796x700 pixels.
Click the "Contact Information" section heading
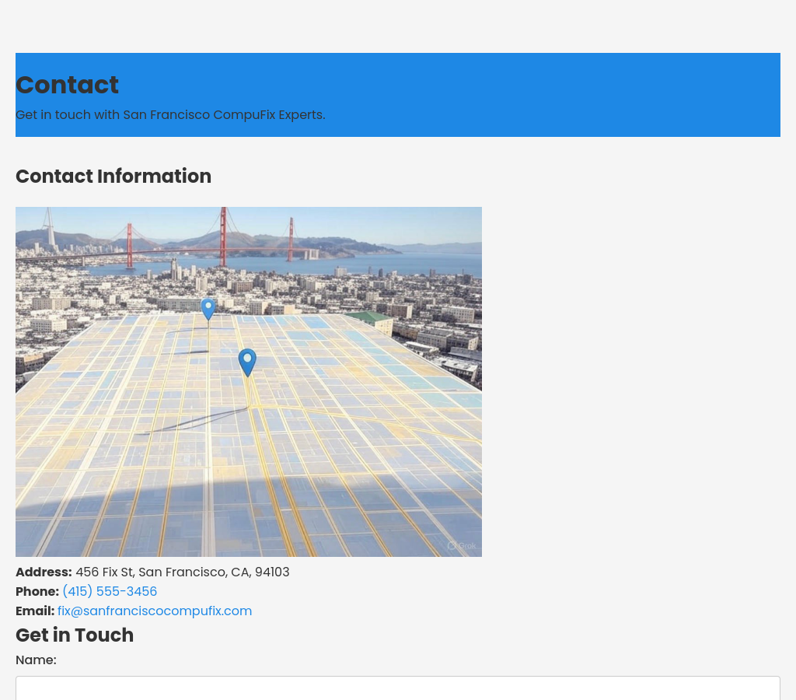pyautogui.click(x=113, y=177)
